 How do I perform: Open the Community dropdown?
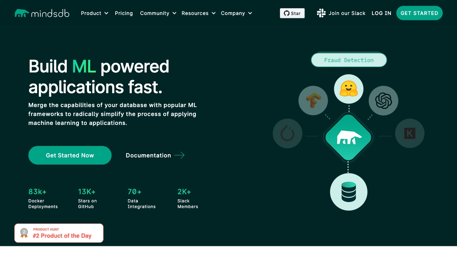click(158, 13)
